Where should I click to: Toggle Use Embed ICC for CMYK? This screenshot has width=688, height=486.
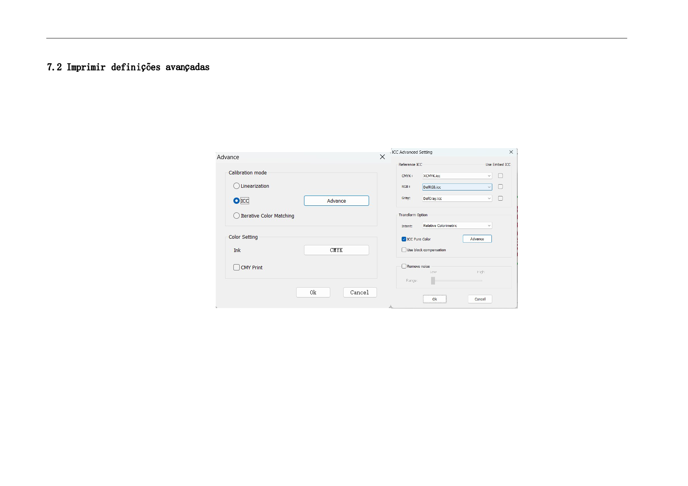[x=501, y=176]
